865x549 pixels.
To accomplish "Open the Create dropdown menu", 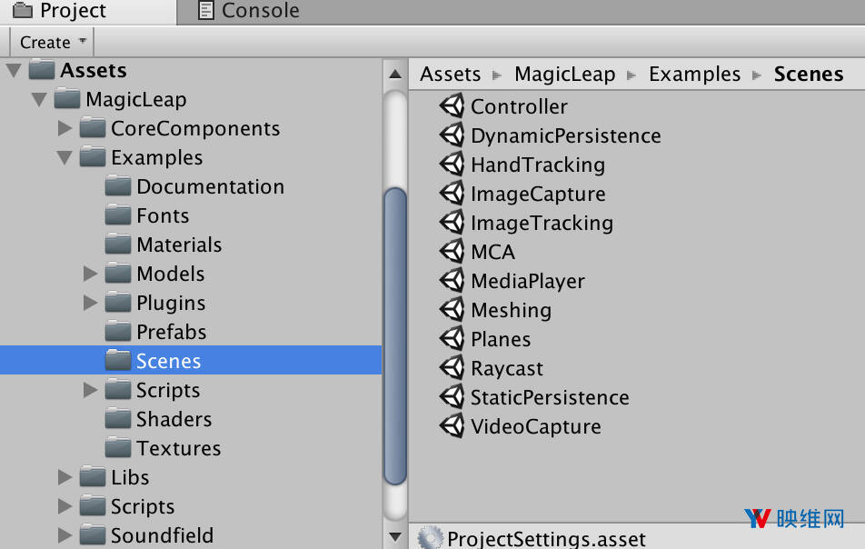I will pos(52,42).
